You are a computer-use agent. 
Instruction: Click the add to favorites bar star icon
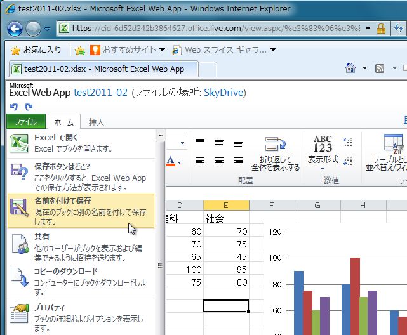click(80, 50)
